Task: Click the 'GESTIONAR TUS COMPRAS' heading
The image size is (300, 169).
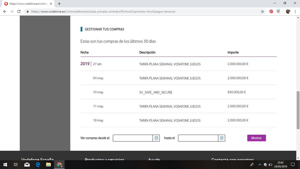Action: (104, 29)
